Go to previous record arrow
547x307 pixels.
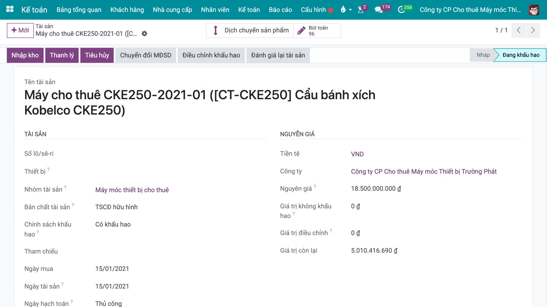pyautogui.click(x=519, y=30)
